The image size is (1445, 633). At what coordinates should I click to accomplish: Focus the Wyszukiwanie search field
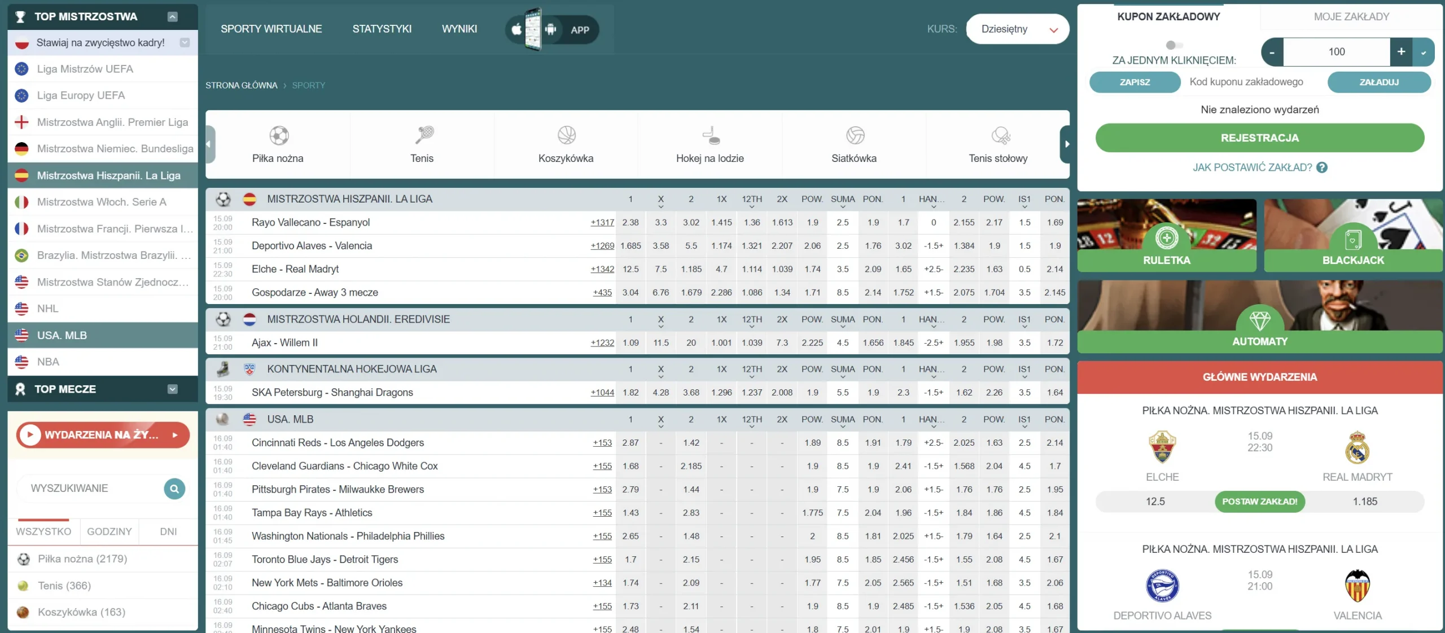[x=90, y=489]
